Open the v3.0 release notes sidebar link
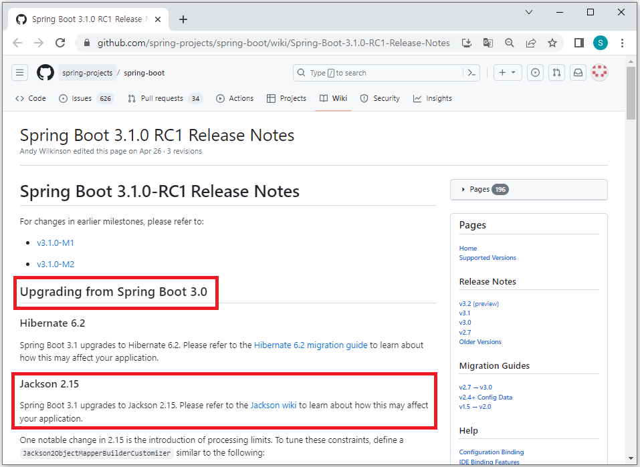The image size is (640, 467). [x=465, y=323]
